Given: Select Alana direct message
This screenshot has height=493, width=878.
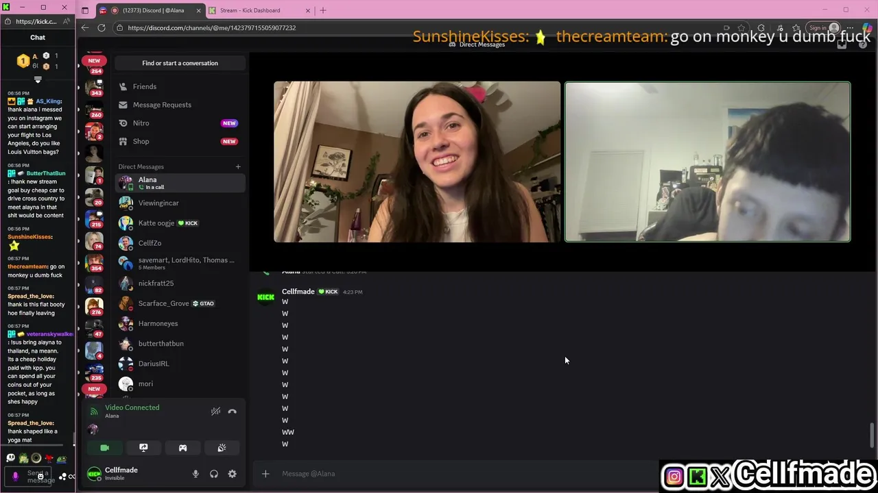Looking at the screenshot, I should click(180, 183).
